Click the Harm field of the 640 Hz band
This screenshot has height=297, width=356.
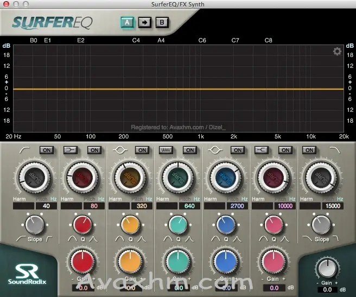[167, 206]
